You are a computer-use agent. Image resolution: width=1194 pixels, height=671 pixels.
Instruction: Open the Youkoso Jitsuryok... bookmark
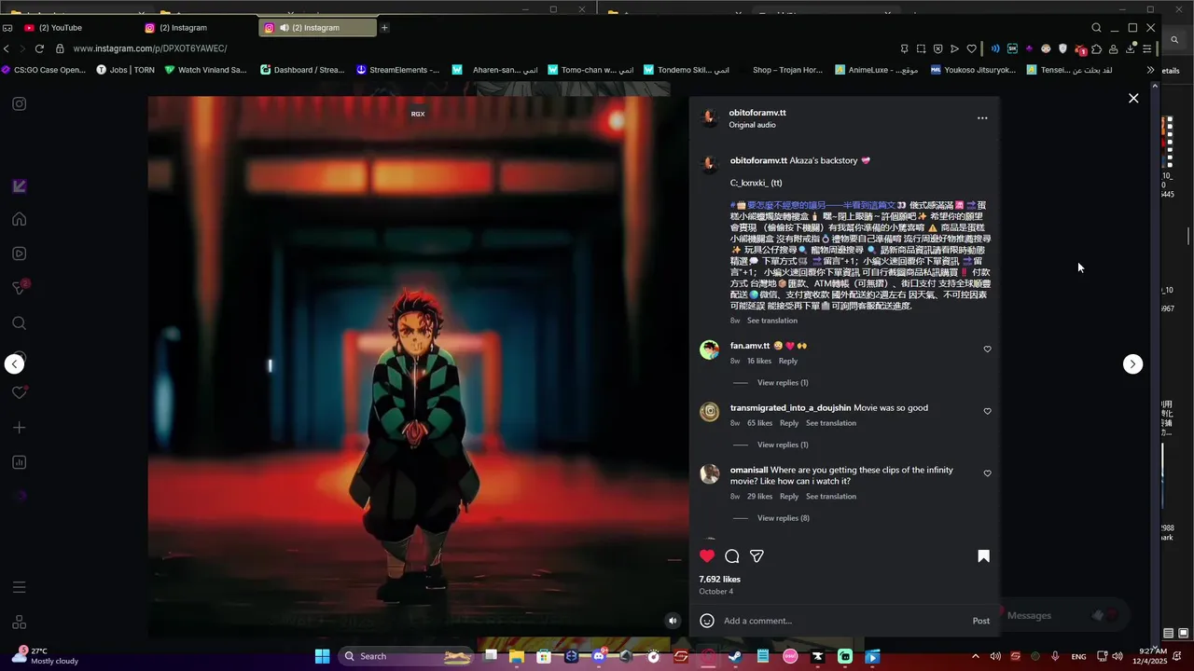tap(973, 70)
